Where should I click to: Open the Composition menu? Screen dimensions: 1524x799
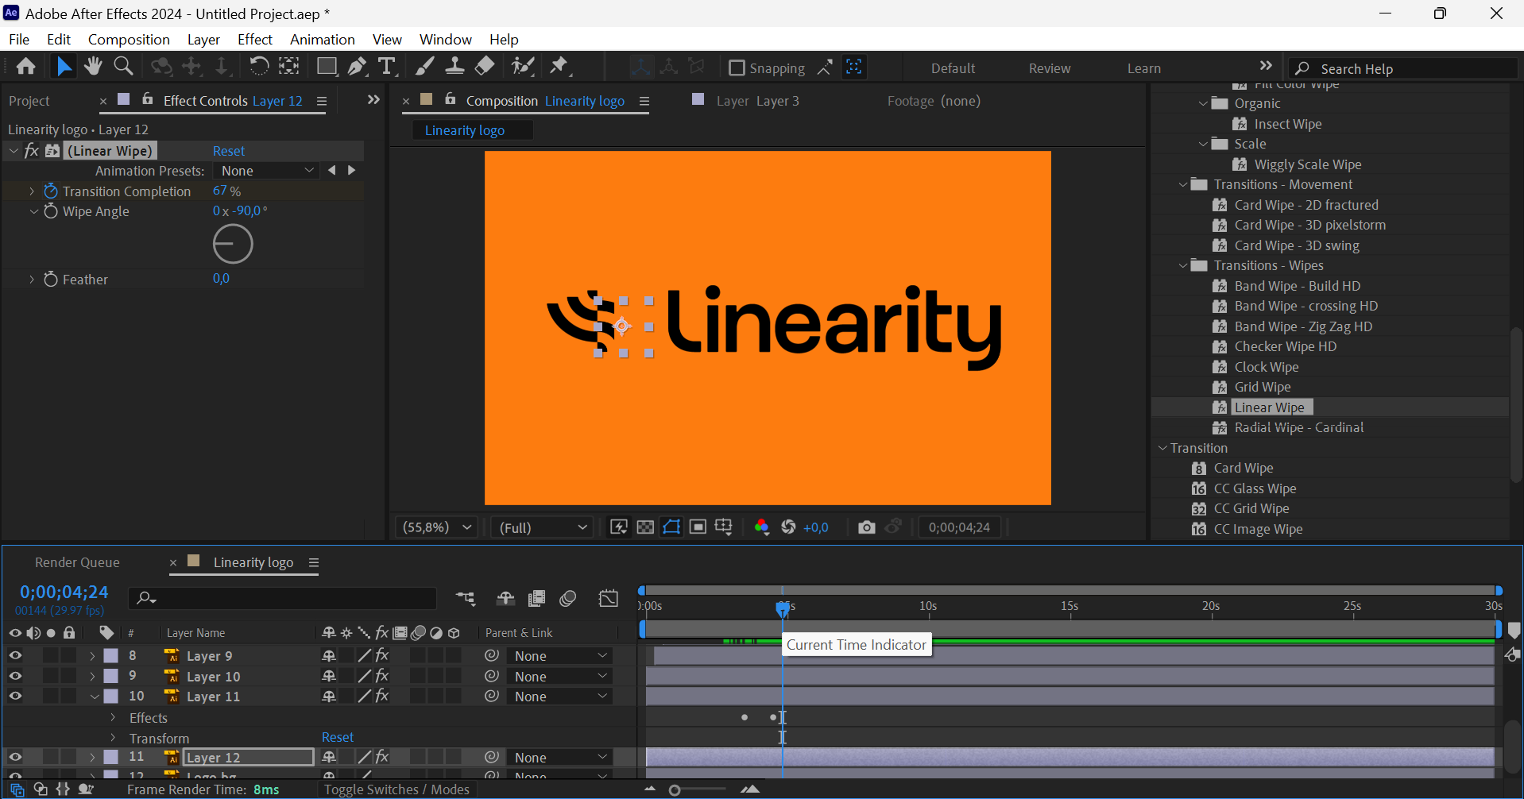point(129,40)
